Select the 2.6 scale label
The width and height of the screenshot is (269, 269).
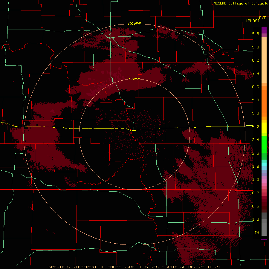256,153
